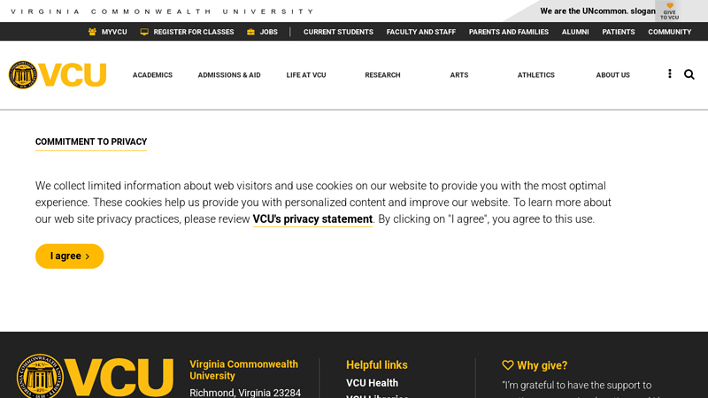Click the large VCU logo in footer
Viewport: 708px width, 398px height.
coord(95,376)
